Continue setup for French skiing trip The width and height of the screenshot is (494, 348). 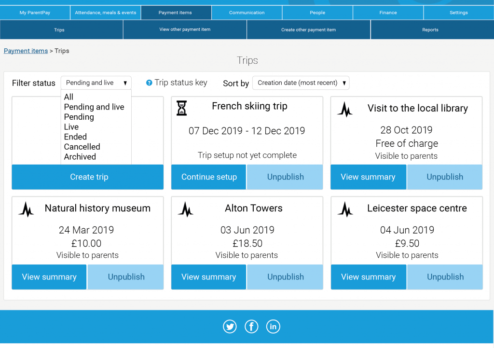(x=209, y=177)
